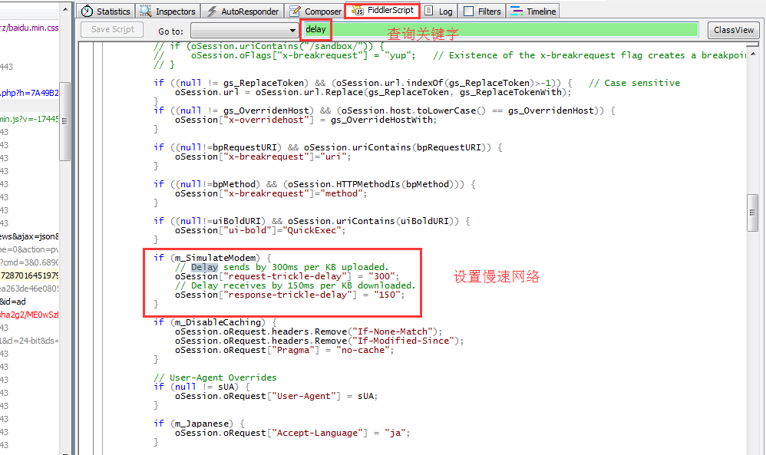Select the .php?h=7A49B2 session row
Viewport: 766px width, 455px height.
(x=29, y=93)
